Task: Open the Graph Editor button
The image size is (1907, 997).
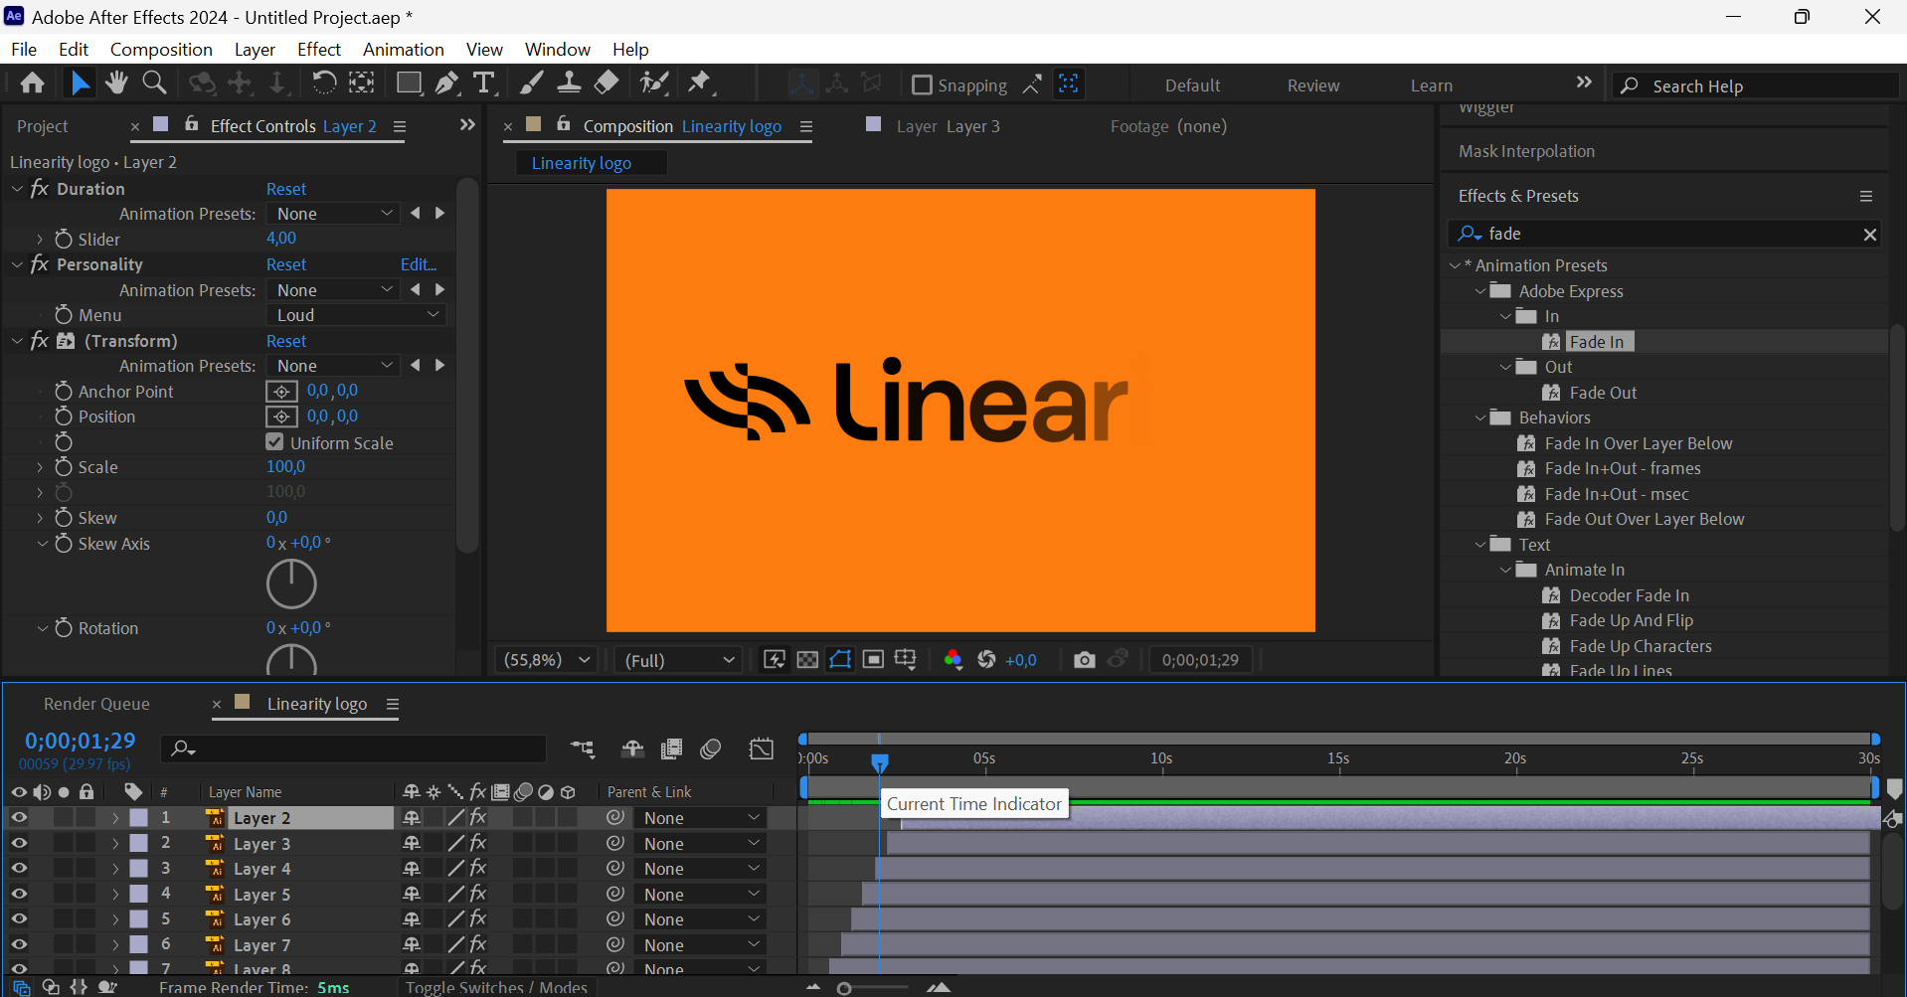Action: coord(762,748)
